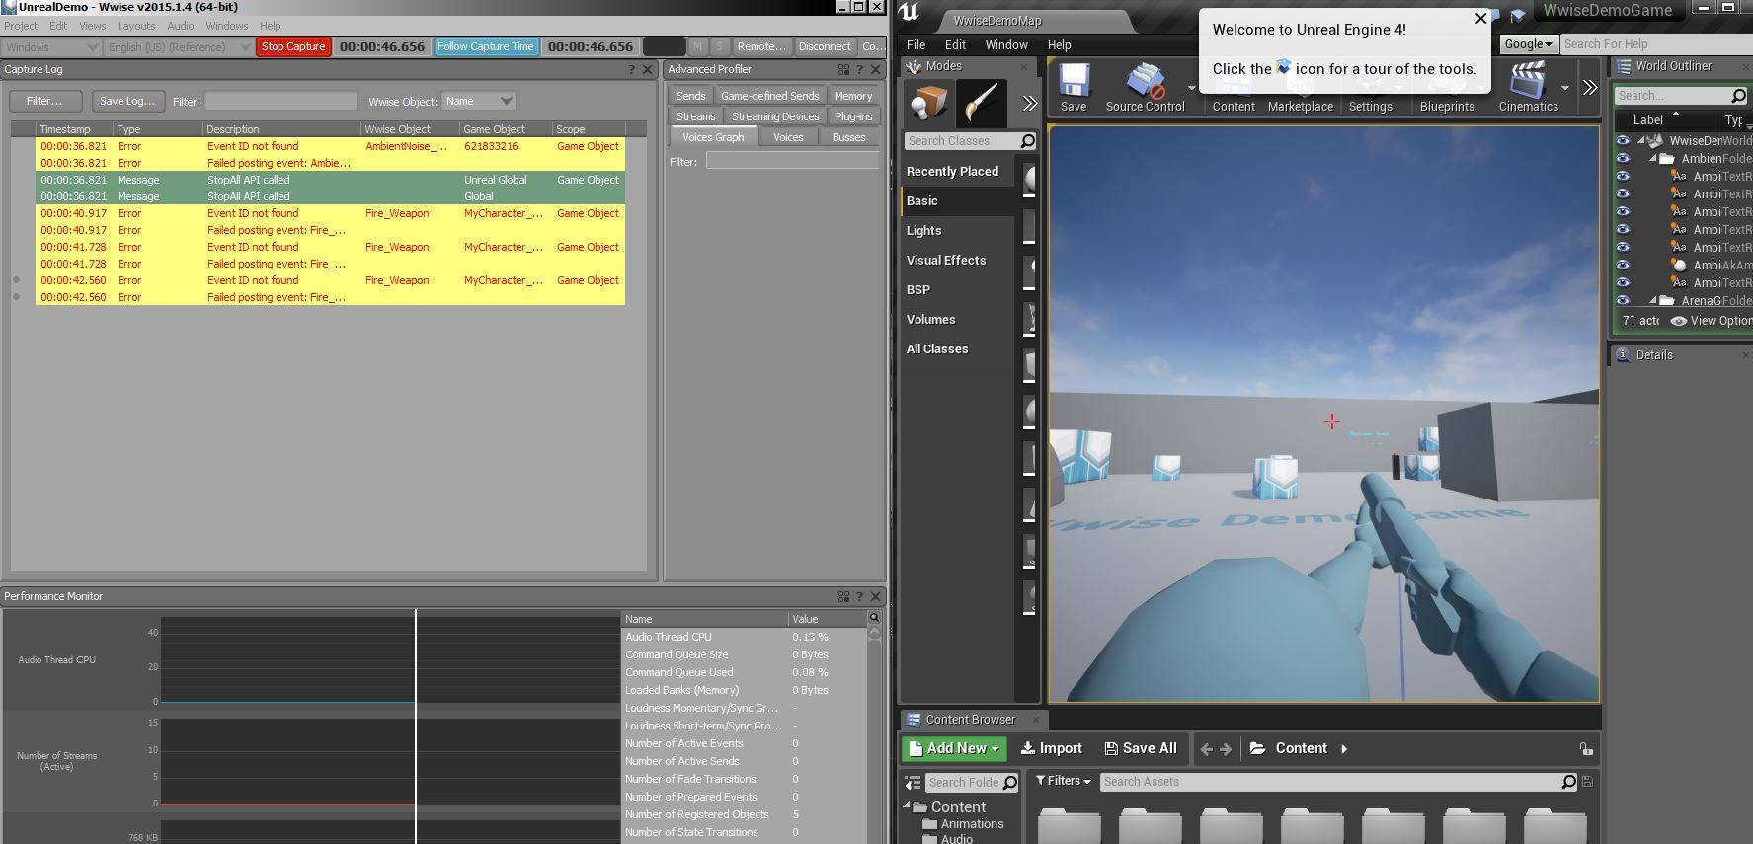Save the level with the floppy icon

pyautogui.click(x=1074, y=87)
